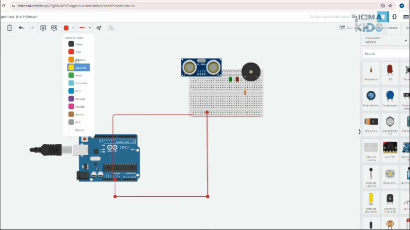Image resolution: width=410 pixels, height=230 pixels.
Task: Click the browser address bar URL
Action: click(x=76, y=6)
